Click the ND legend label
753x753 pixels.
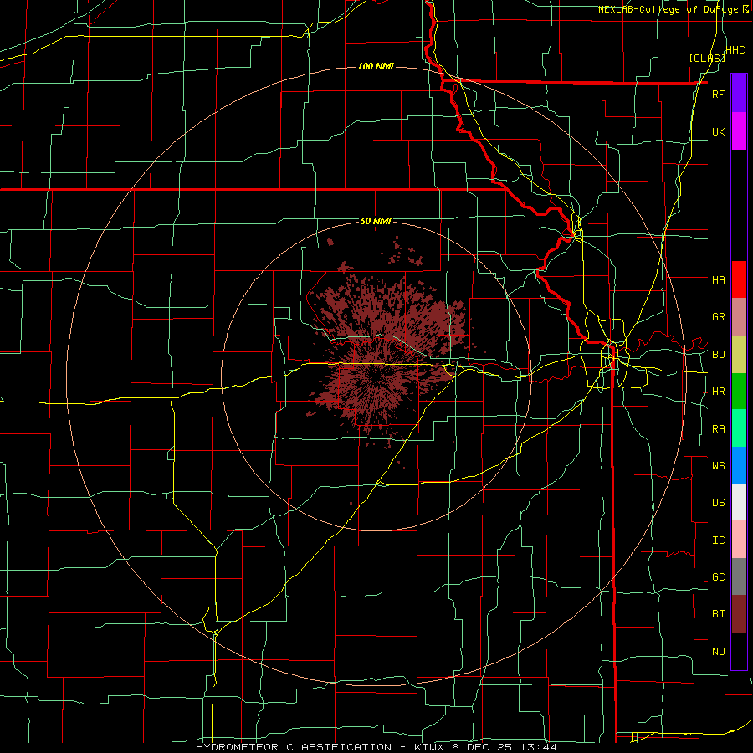pos(718,652)
